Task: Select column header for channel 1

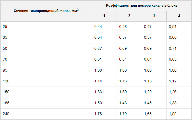Action: click(104, 16)
